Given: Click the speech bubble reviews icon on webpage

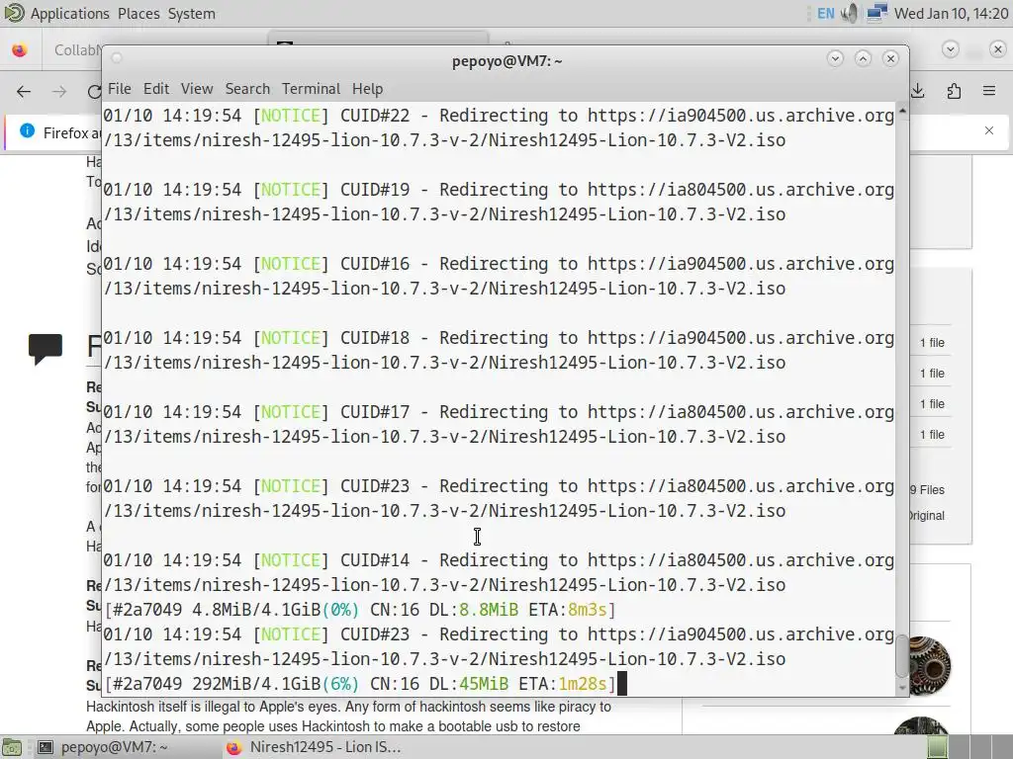Looking at the screenshot, I should click(46, 349).
